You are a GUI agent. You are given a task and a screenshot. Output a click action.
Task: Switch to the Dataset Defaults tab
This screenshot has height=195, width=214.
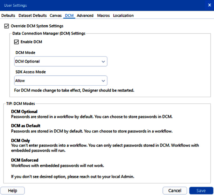tap(33, 16)
